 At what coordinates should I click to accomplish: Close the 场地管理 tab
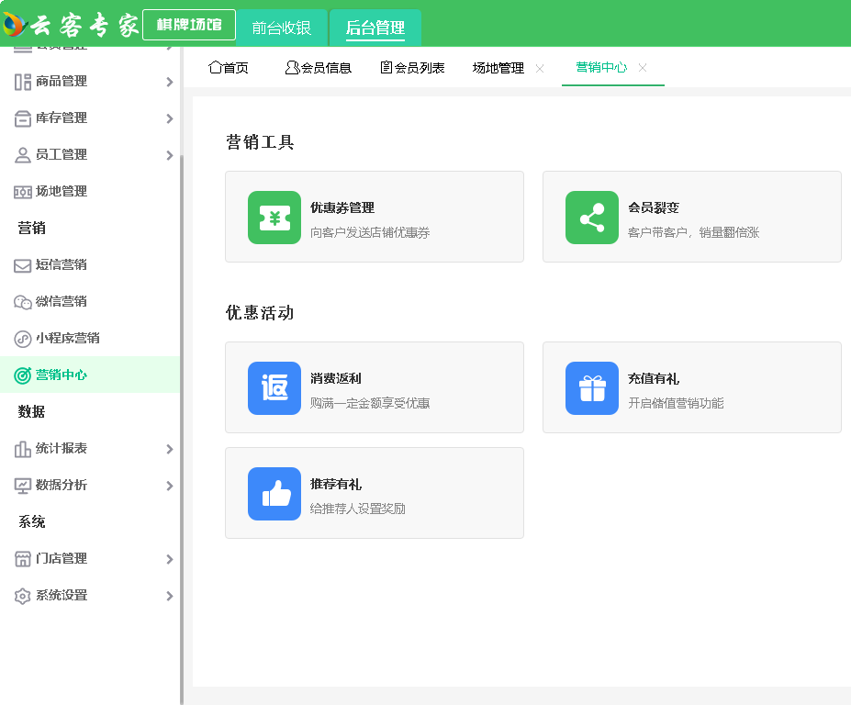tap(540, 68)
